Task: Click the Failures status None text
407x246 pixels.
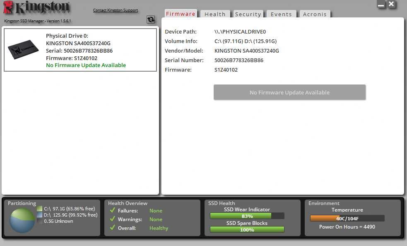Action: [156, 211]
